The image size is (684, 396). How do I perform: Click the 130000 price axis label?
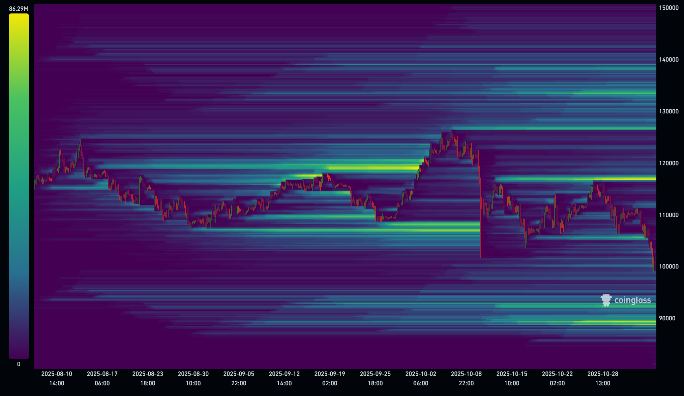click(x=668, y=111)
